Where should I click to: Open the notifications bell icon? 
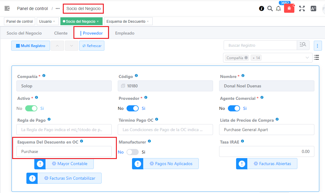point(278,8)
